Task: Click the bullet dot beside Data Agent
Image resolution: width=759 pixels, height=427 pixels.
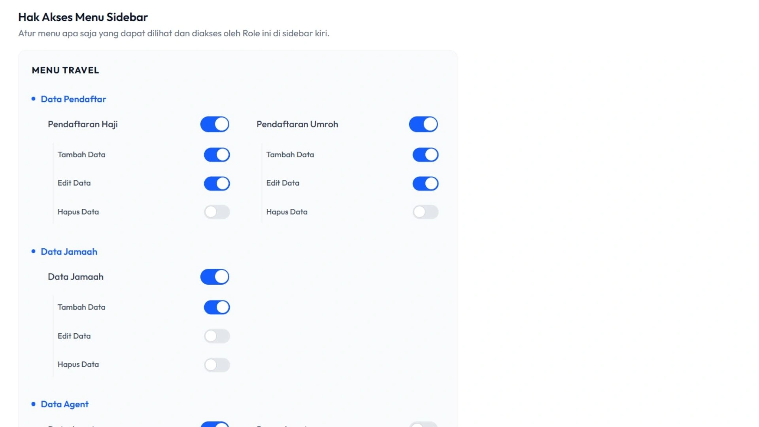Action: (x=34, y=404)
